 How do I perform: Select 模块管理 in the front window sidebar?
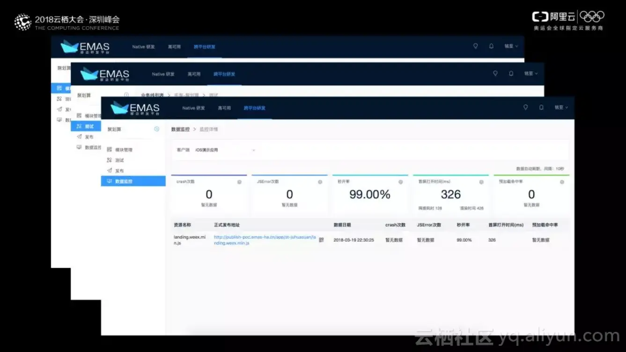point(124,150)
